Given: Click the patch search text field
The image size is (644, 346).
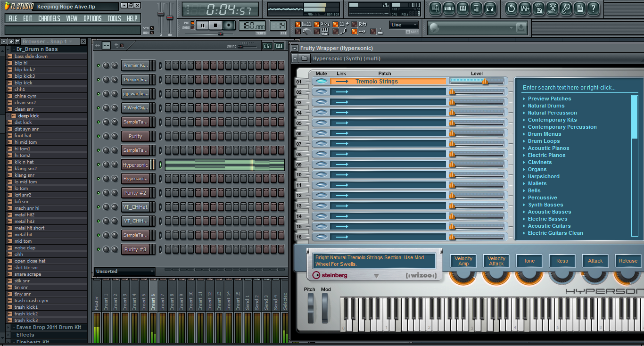Looking at the screenshot, I should coord(580,87).
